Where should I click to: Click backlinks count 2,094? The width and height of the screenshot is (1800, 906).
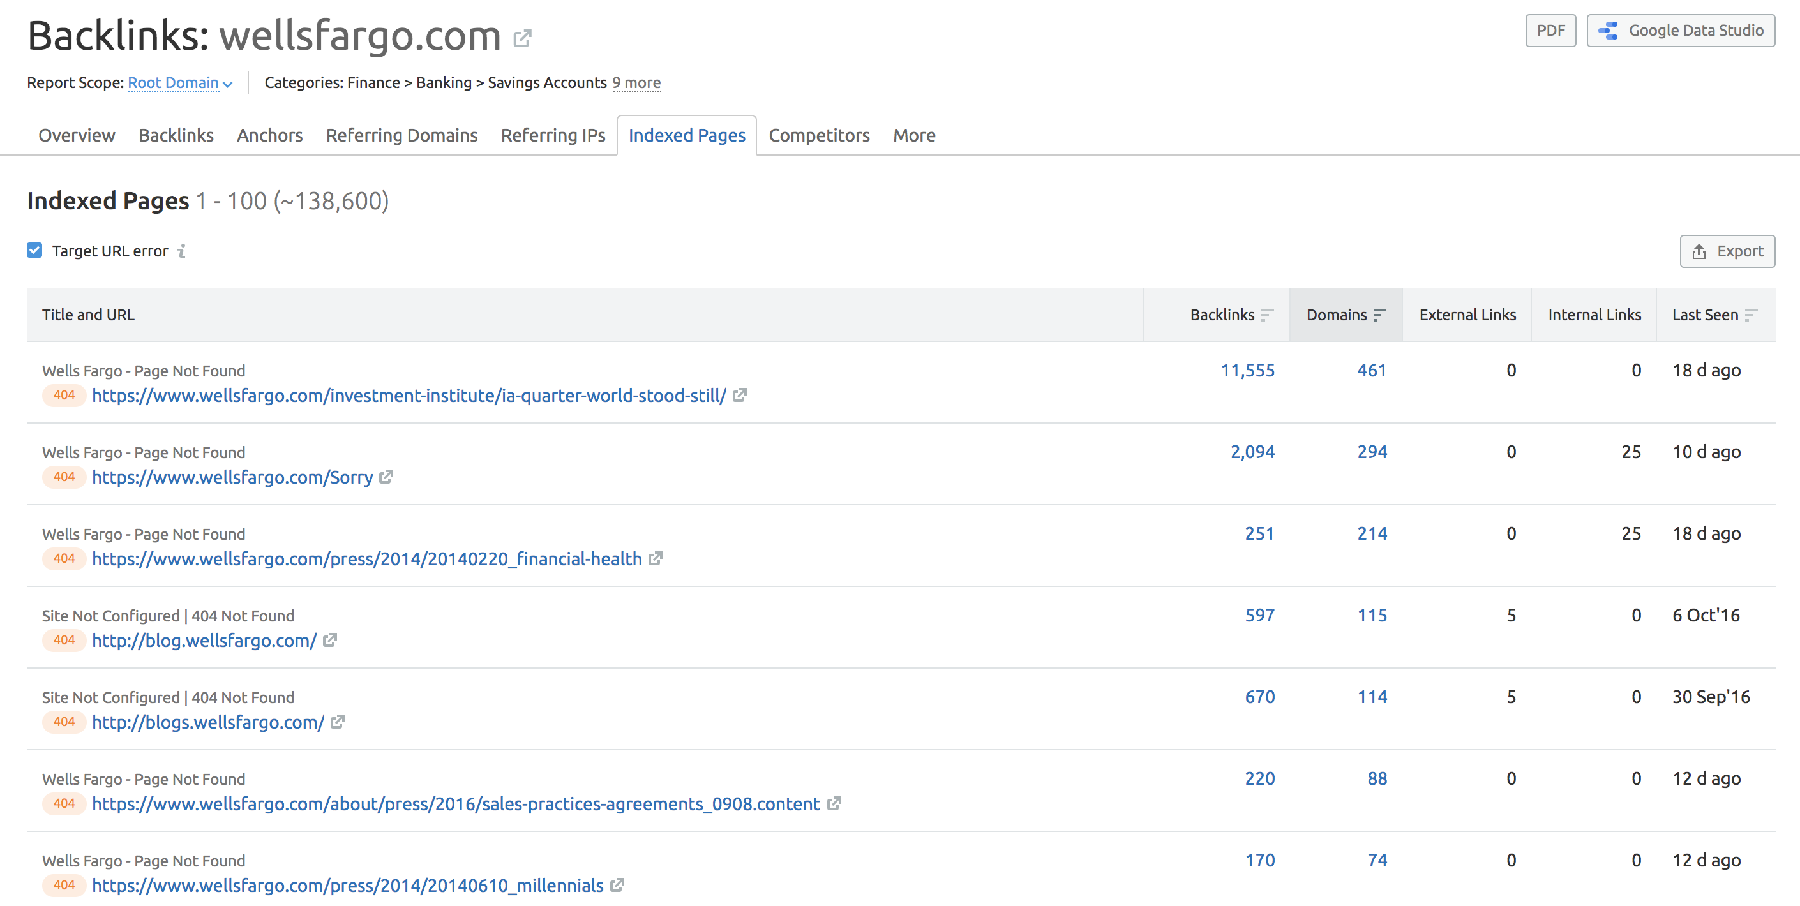[1253, 452]
